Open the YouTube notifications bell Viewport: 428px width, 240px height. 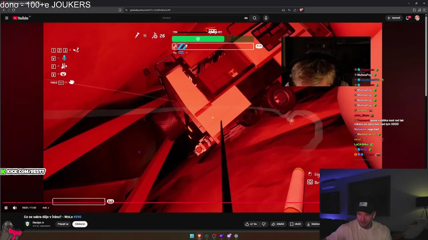tap(408, 18)
